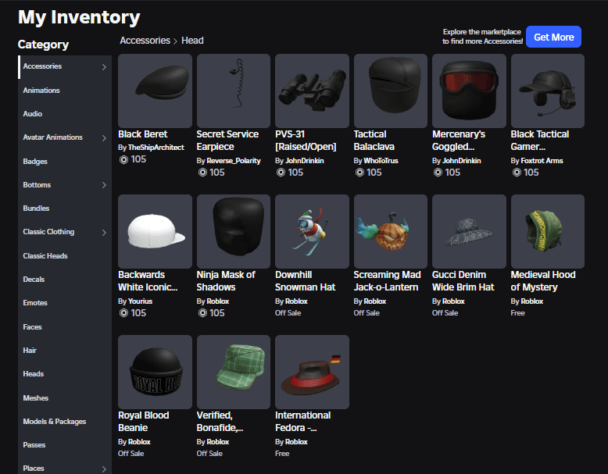This screenshot has height=474, width=608.
Task: Select the Animations category
Action: pos(41,91)
